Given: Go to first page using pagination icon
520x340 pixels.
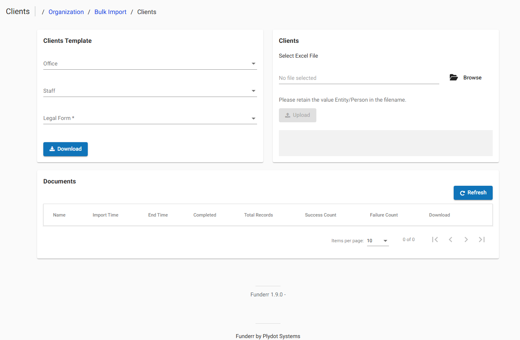Looking at the screenshot, I should point(435,240).
